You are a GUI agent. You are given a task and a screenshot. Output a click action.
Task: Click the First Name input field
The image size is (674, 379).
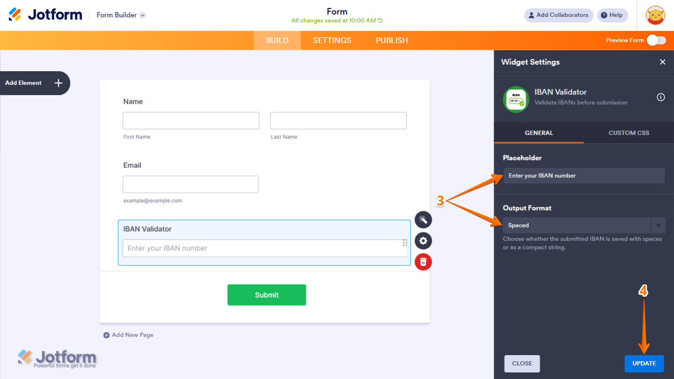(191, 121)
